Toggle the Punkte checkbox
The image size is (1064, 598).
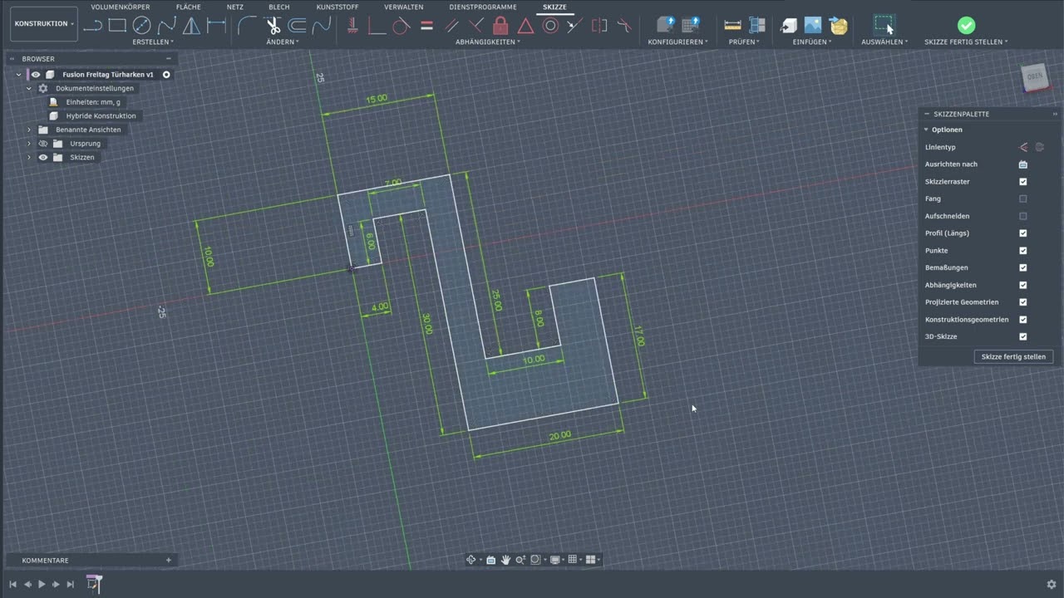coord(1023,251)
